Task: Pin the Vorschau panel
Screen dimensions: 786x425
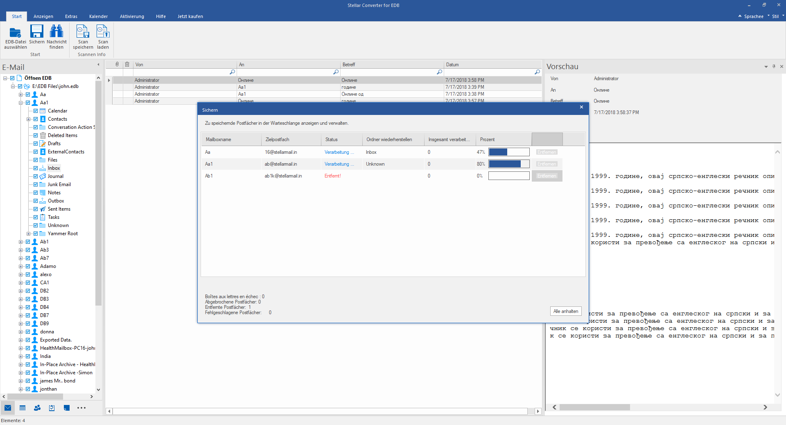Action: [774, 66]
